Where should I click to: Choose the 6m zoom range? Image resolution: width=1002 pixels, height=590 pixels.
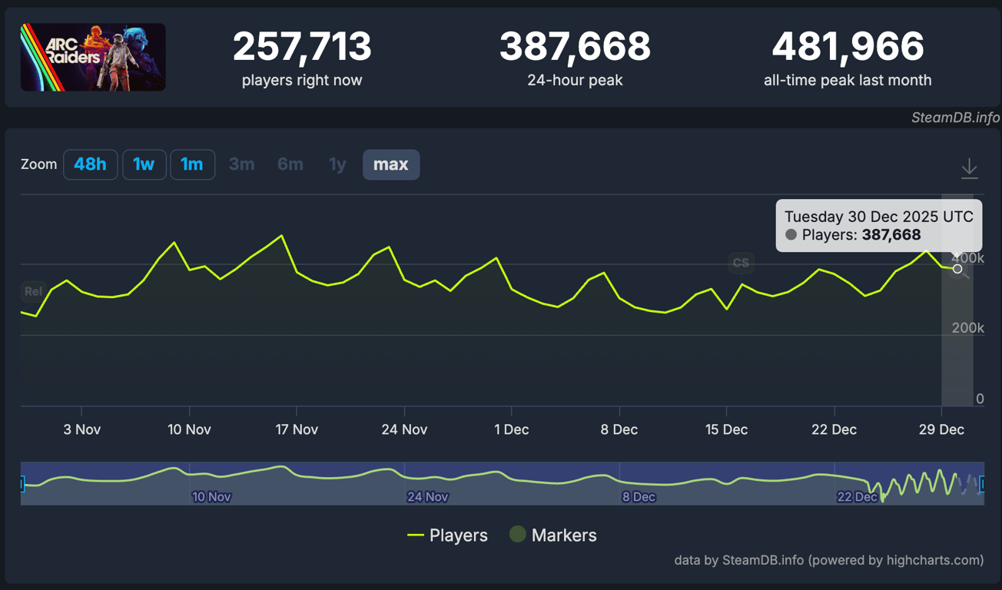point(290,164)
